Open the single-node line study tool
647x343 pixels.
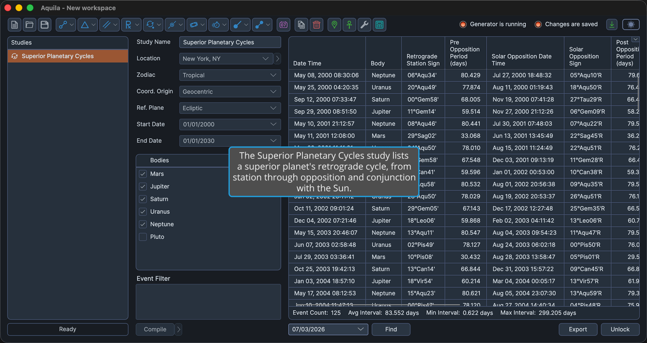(240, 25)
